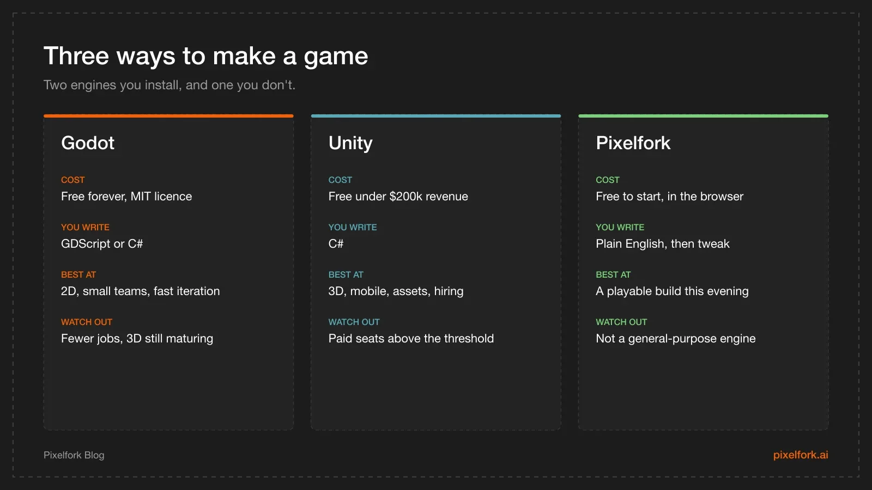Click '3D, mobile, assets, hiring'
The height and width of the screenshot is (490, 872).
point(396,291)
